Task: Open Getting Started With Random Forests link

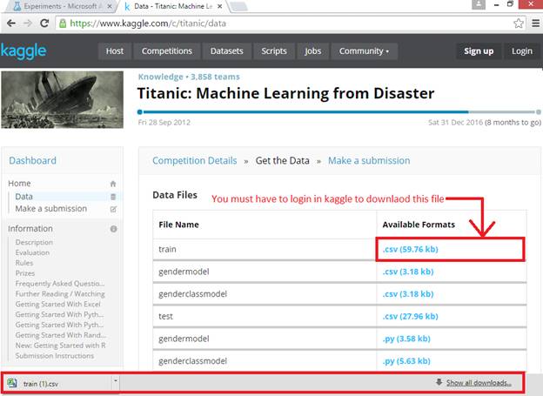Action: 61,335
